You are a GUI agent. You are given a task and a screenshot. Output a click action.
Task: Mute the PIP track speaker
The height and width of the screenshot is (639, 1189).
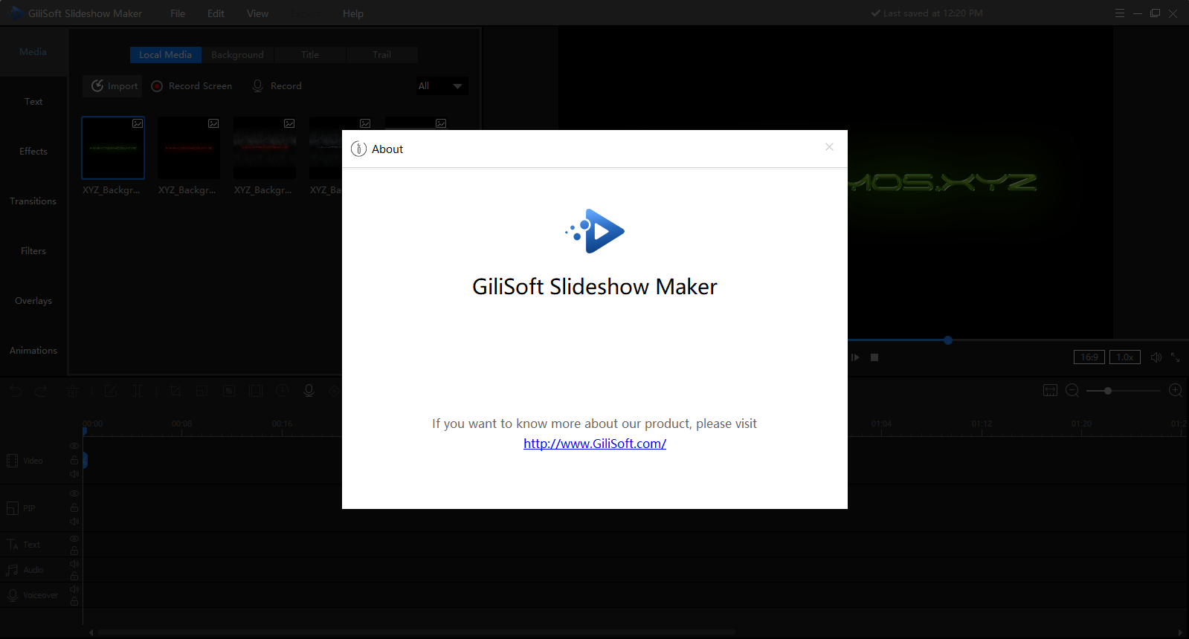click(x=74, y=522)
